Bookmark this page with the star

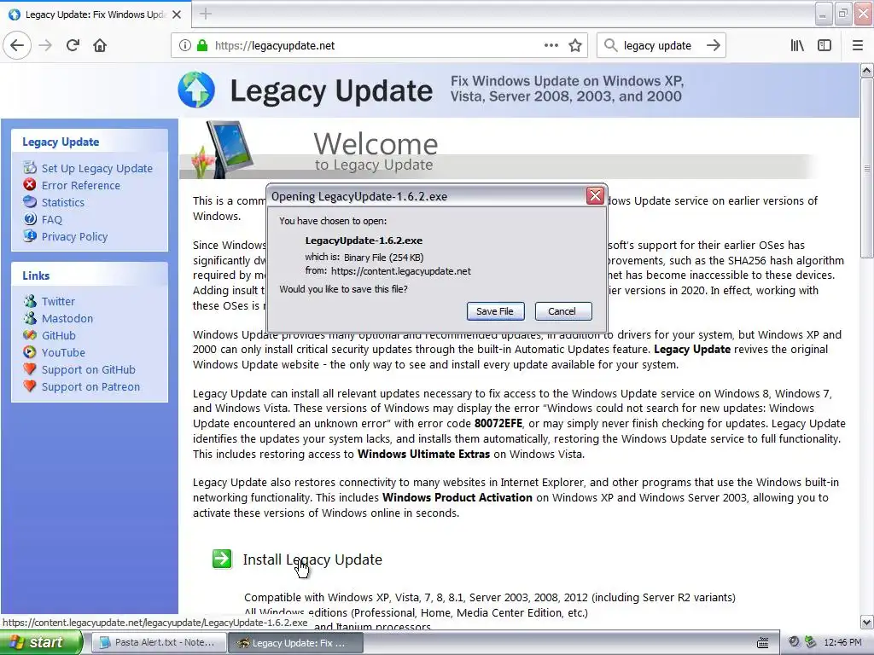575,46
